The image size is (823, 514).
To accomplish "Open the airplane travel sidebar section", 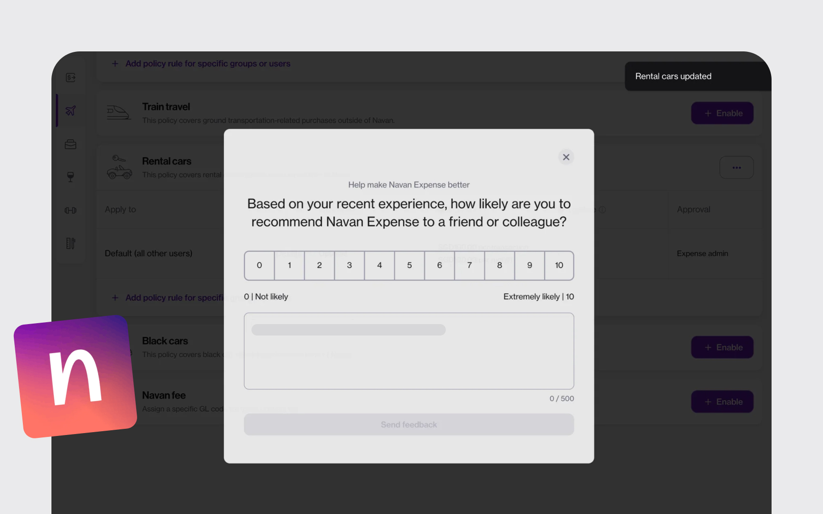I will [70, 110].
